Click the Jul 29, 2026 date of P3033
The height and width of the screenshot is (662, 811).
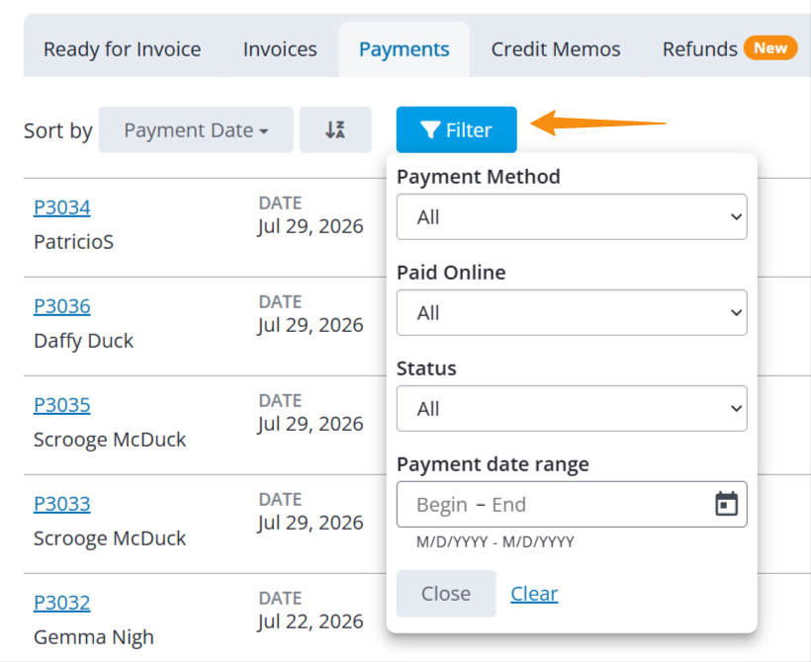311,523
